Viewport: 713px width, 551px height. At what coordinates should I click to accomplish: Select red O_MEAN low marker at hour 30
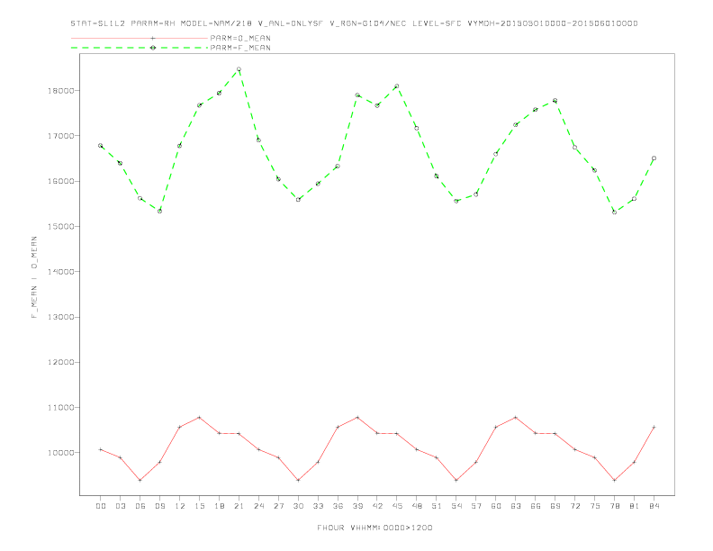(298, 480)
